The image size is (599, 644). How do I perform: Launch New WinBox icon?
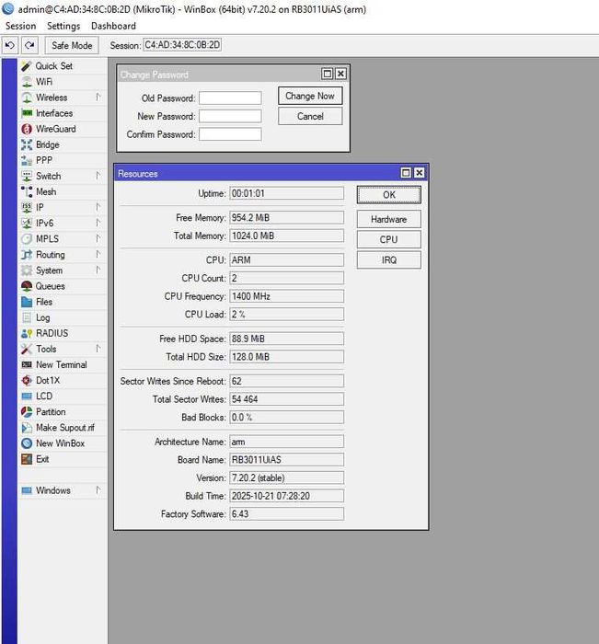[x=27, y=443]
